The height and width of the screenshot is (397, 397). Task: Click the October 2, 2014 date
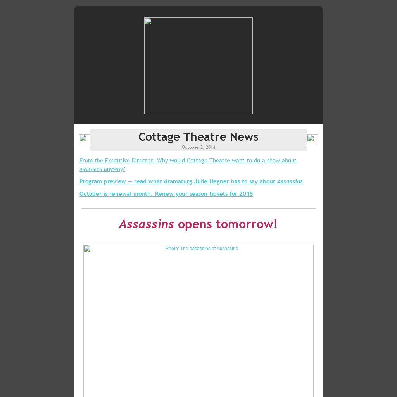(x=198, y=147)
